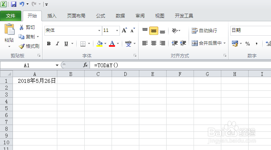Open the 复制 dropdown arrow
This screenshot has height=150, width=271.
[38, 37]
